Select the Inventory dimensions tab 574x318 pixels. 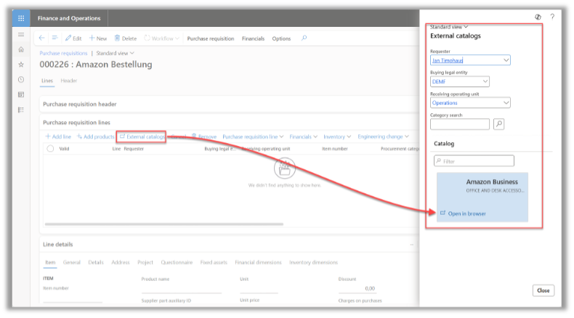313,262
